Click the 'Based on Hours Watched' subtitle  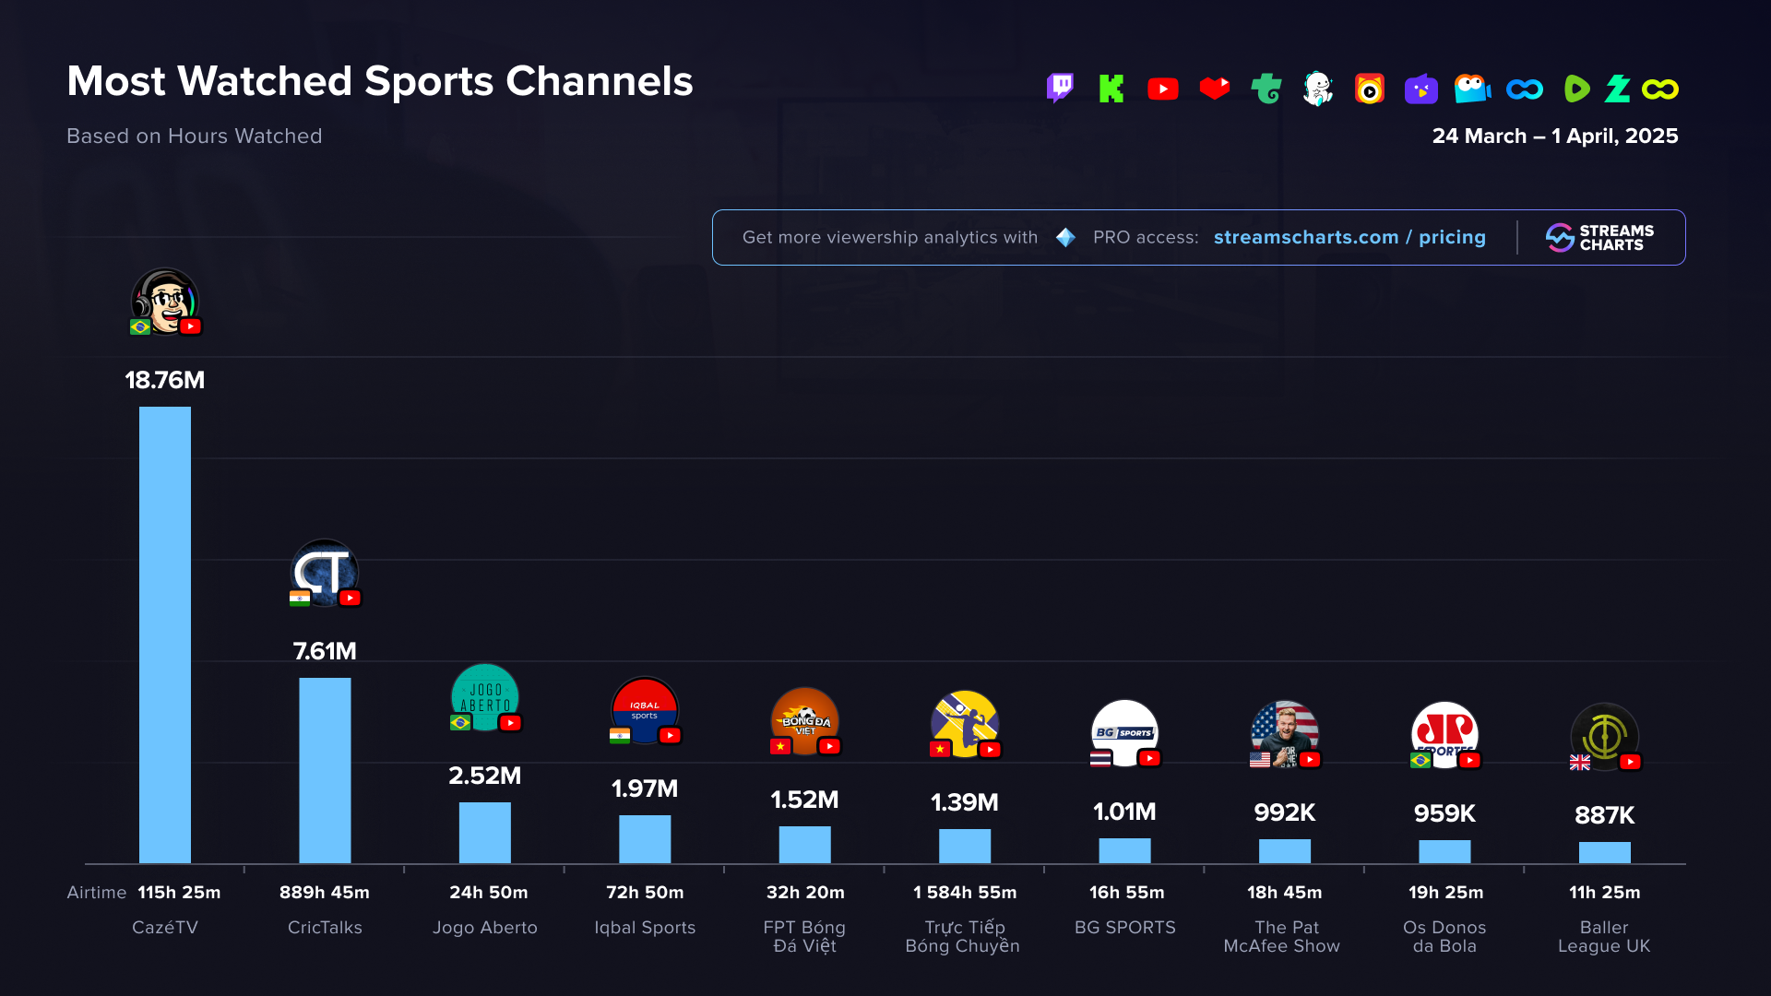(x=195, y=136)
